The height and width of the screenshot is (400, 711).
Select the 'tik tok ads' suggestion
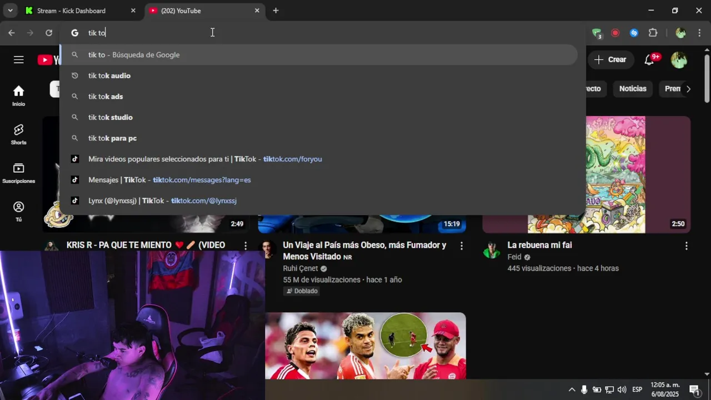click(319, 97)
